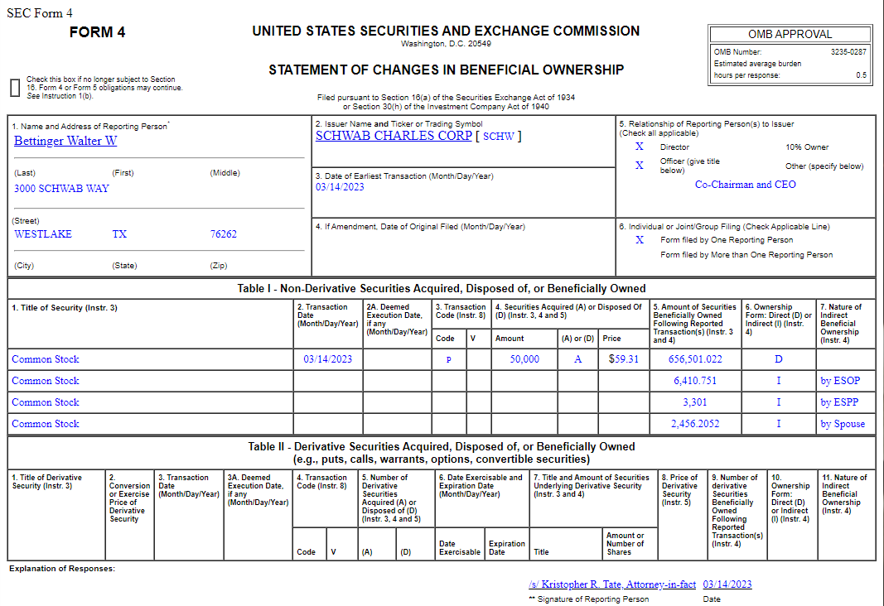Open the Bettinger Walter W reporting person link

click(65, 141)
